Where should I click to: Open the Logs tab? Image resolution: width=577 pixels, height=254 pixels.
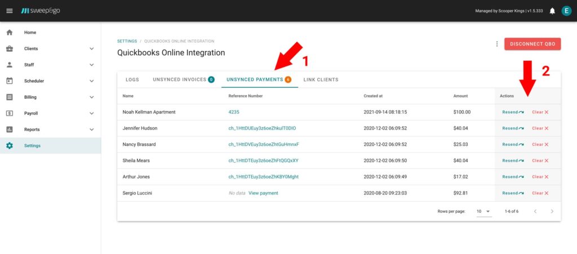tap(132, 79)
